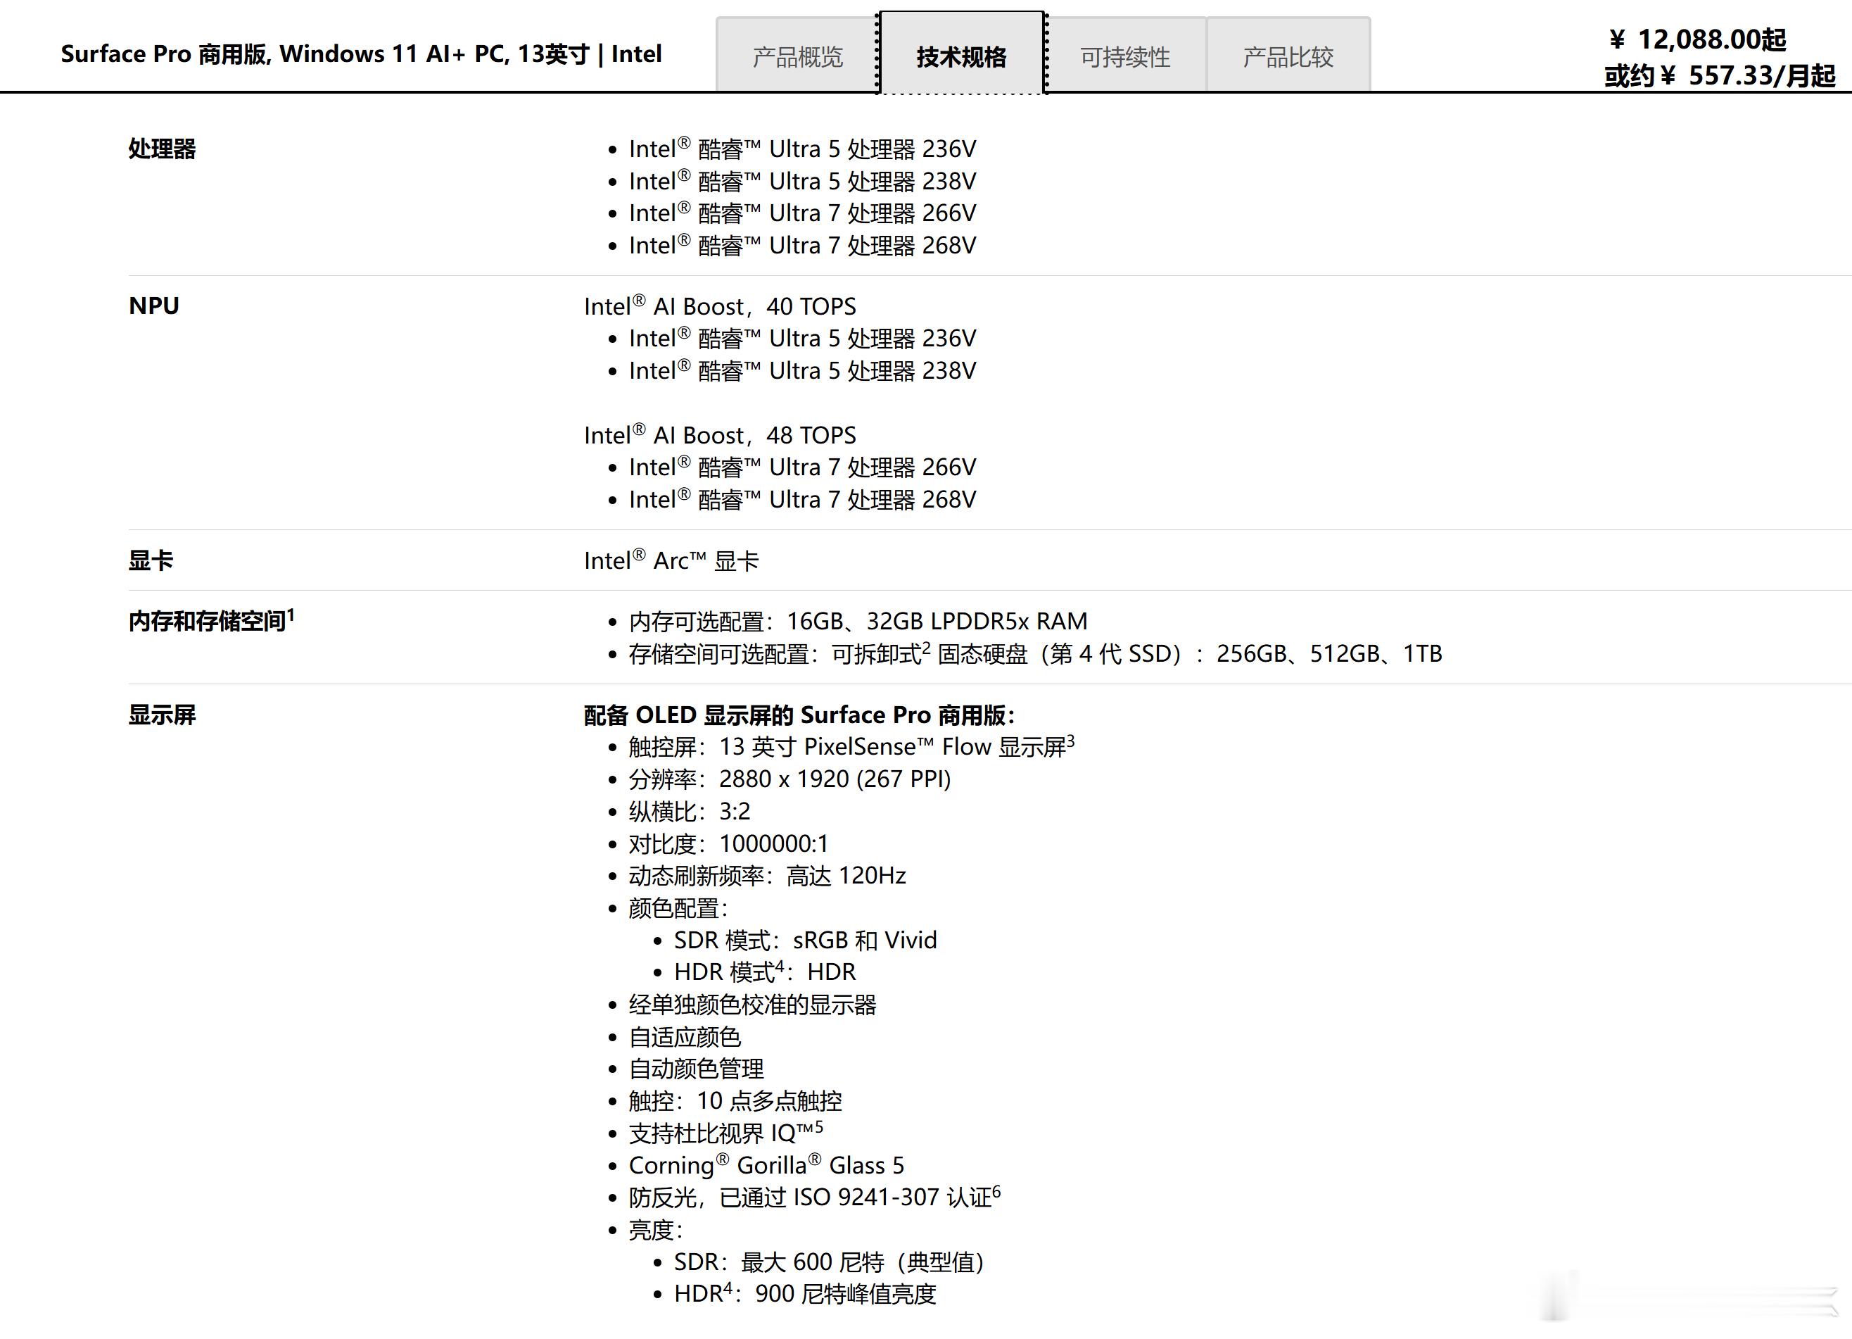Click Ultra 7 处理器 266V under 48 TOPS
The width and height of the screenshot is (1852, 1339).
802,467
